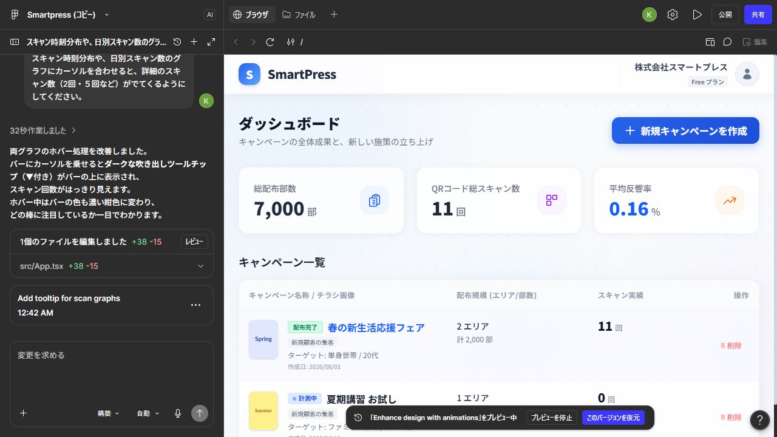
Task: Click the Figma logo icon
Action: coord(15,15)
